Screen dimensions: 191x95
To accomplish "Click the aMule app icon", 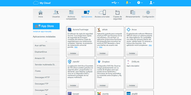I will pyautogui.click(x=99, y=30).
